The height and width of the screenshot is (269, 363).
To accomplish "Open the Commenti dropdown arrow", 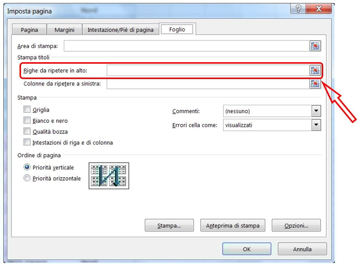I will [x=316, y=111].
